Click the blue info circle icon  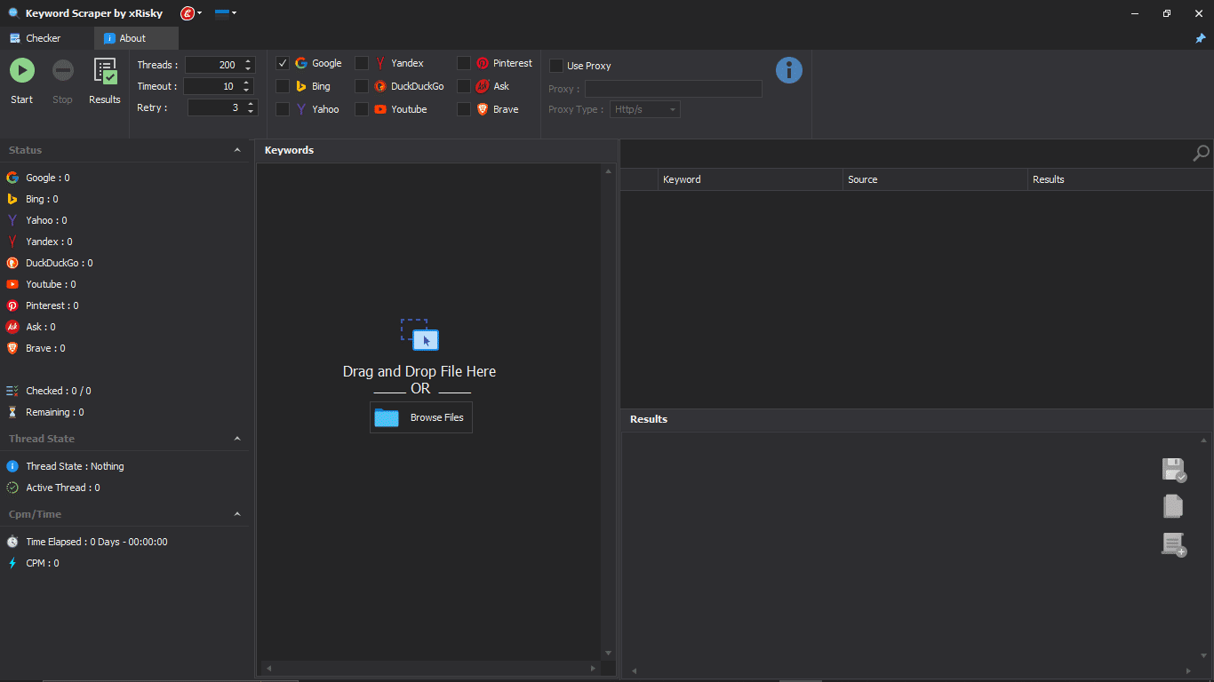788,70
